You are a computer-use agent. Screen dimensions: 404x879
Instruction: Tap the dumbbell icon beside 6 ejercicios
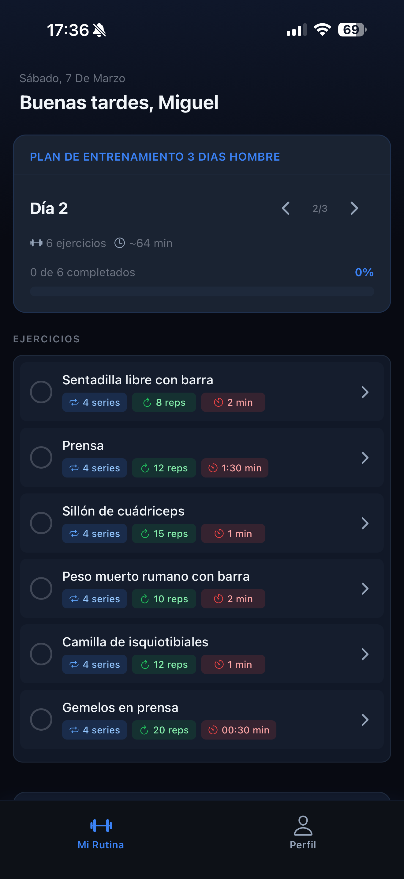click(x=36, y=243)
